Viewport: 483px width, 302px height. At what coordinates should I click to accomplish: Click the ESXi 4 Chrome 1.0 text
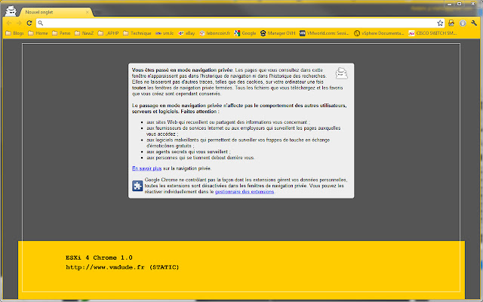coord(99,257)
